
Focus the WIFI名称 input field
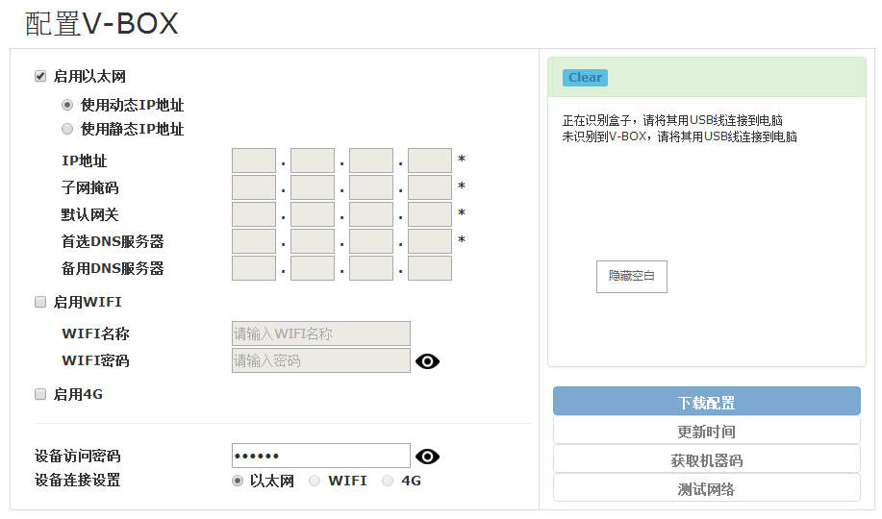tap(320, 334)
